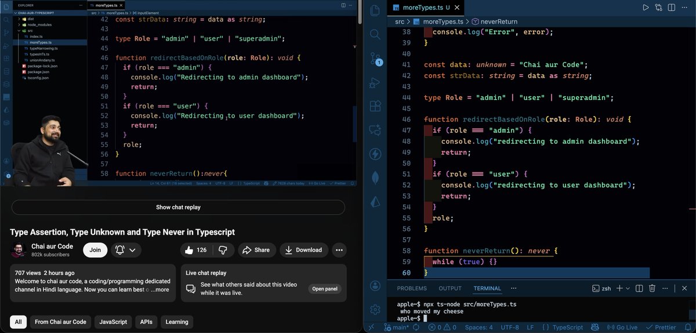Open Search icon in right VS Code activity bar
696x333 pixels.
point(375,35)
